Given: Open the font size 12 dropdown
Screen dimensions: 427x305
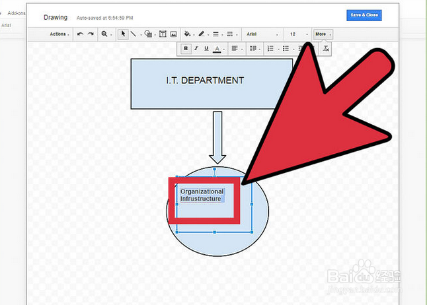Looking at the screenshot, I should click(x=299, y=34).
